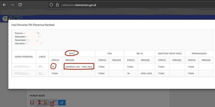Click BANTUAN YATIM PIATU header
The height and width of the screenshot is (107, 215).
[x=170, y=54]
